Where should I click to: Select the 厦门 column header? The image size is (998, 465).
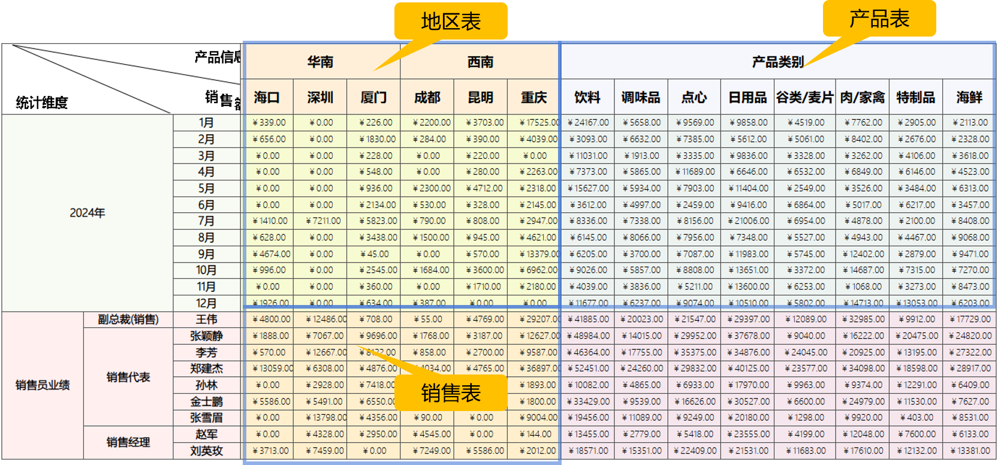point(373,97)
